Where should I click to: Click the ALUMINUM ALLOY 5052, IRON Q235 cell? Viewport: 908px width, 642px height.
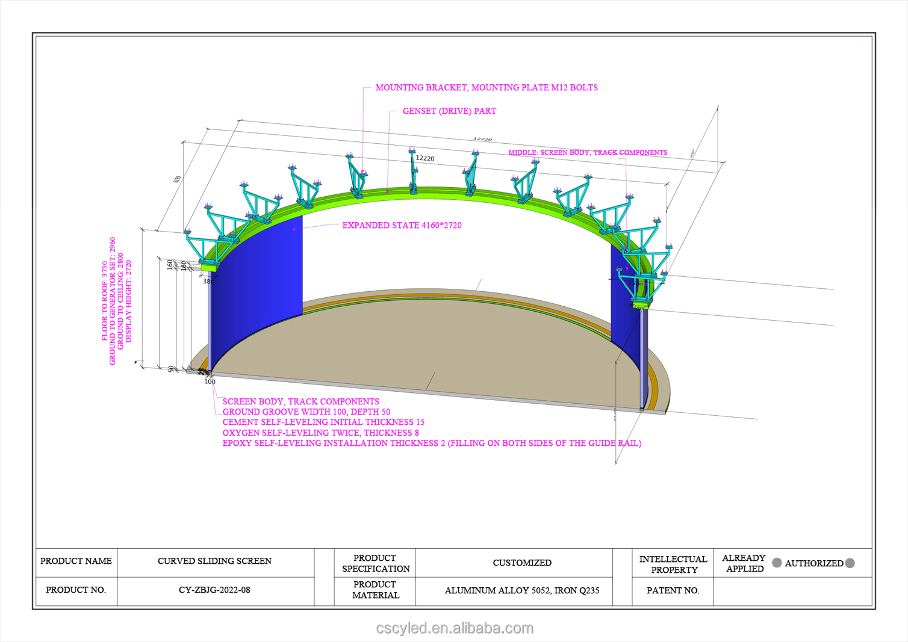(x=522, y=591)
